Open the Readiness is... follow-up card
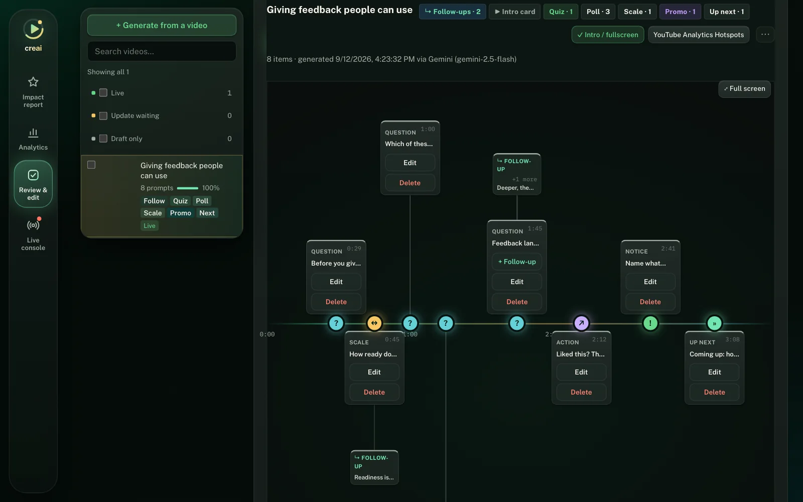This screenshot has width=803, height=502. (374, 467)
